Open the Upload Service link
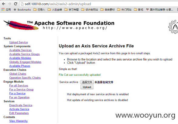The image size is (178, 124). [19, 42]
